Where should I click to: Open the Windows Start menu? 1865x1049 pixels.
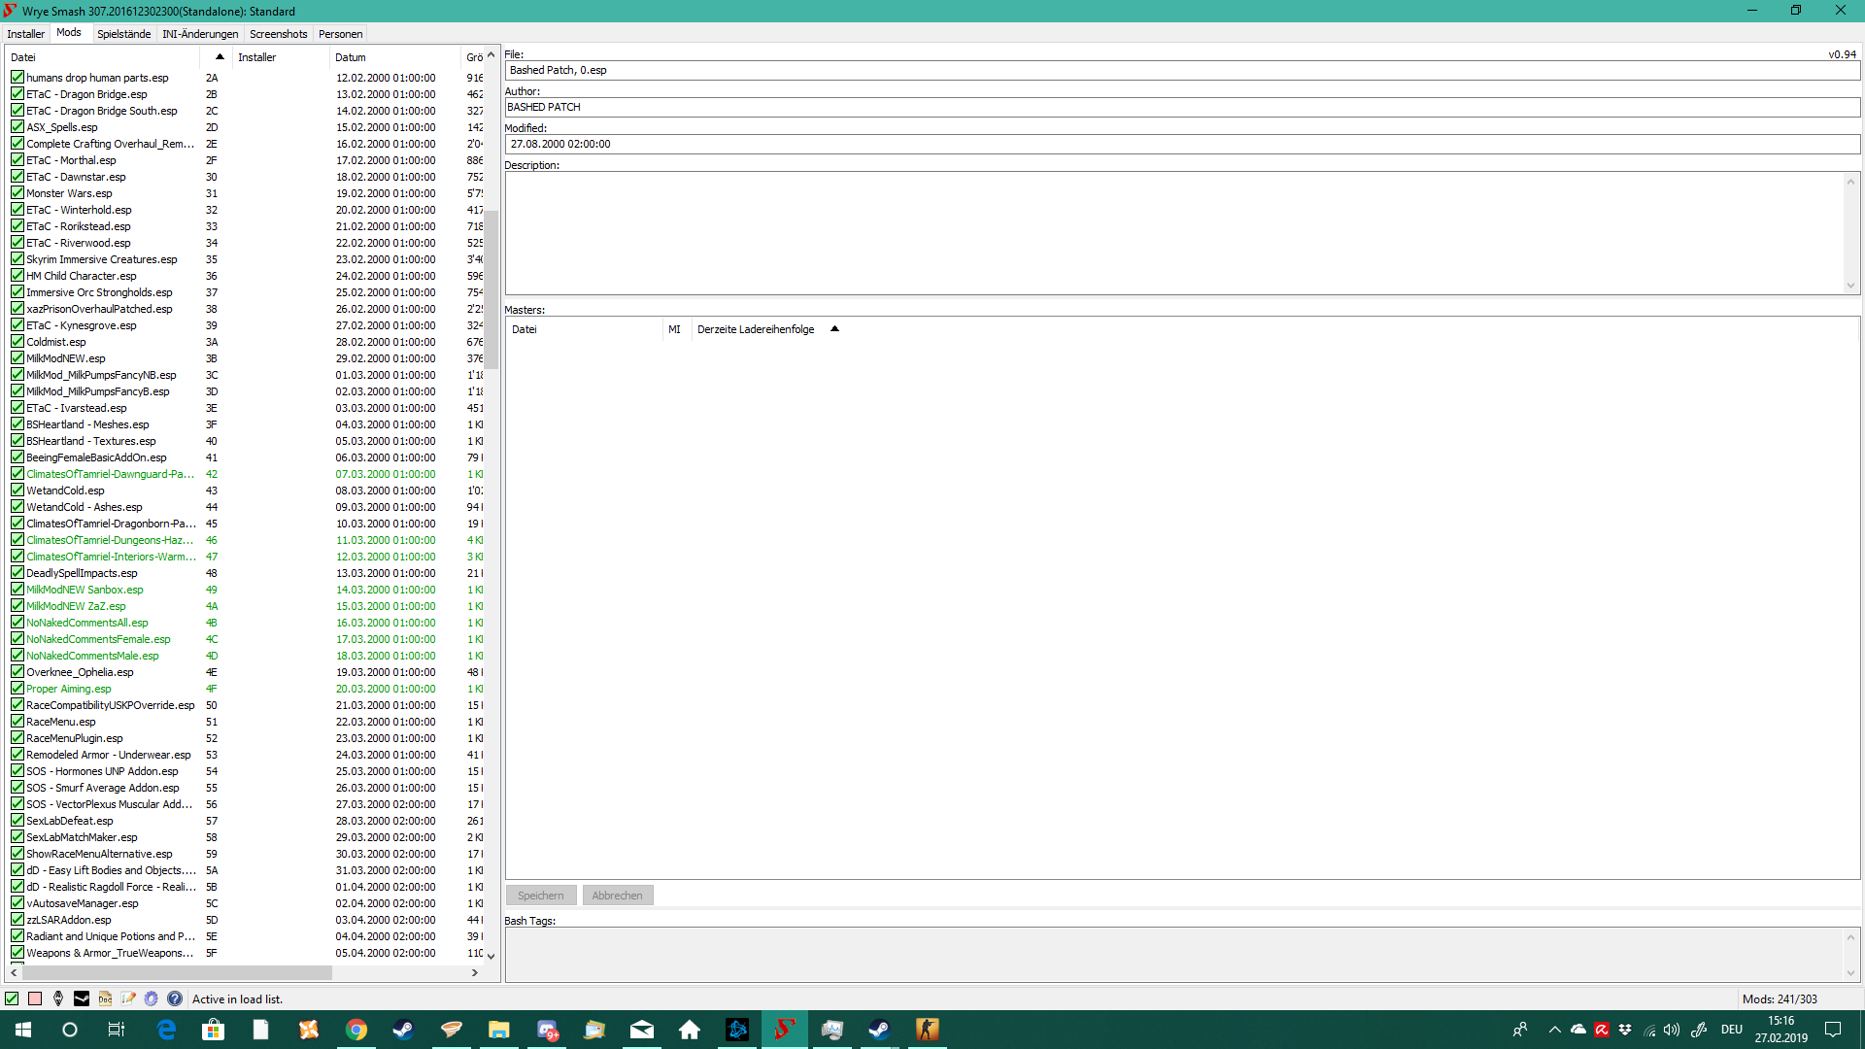[x=23, y=1030]
